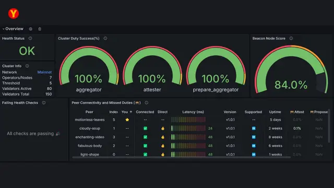Click the red Y logo icon
Image resolution: width=334 pixels, height=188 pixels.
(14, 14)
